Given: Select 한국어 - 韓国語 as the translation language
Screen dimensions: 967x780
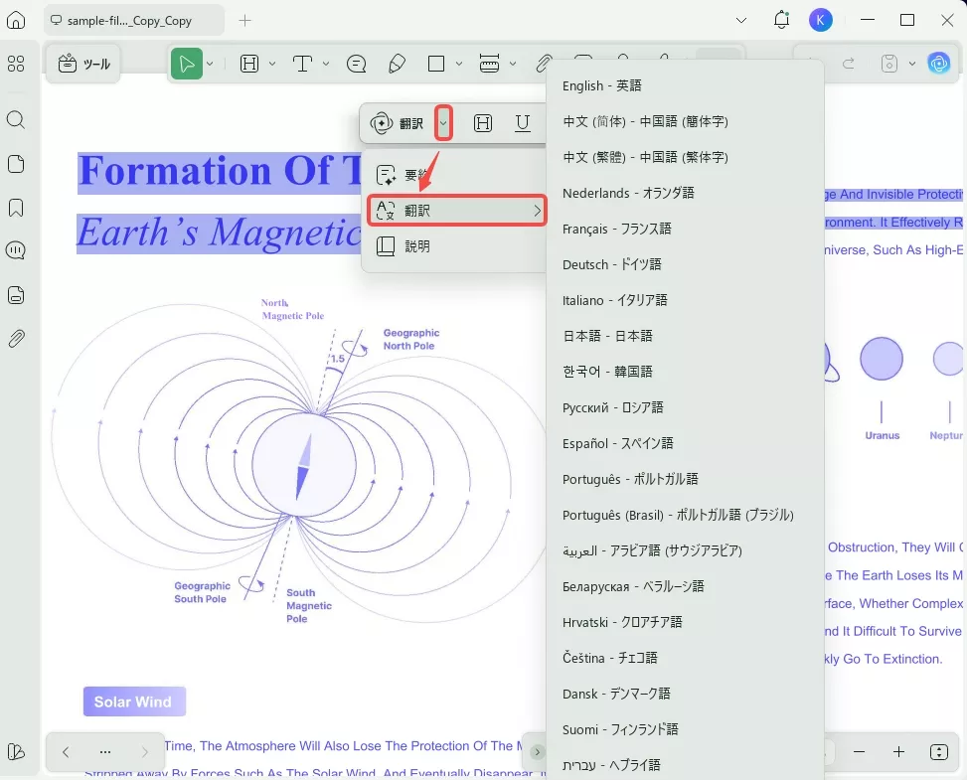Looking at the screenshot, I should click(607, 372).
